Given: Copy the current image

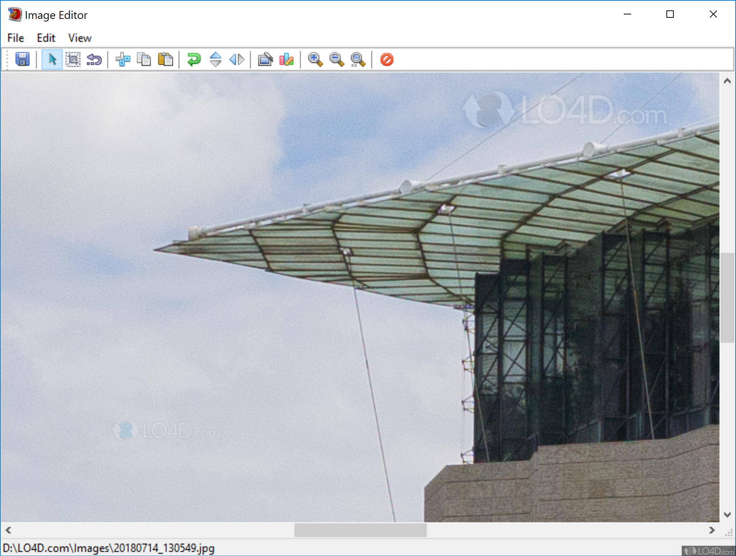Looking at the screenshot, I should (x=144, y=59).
